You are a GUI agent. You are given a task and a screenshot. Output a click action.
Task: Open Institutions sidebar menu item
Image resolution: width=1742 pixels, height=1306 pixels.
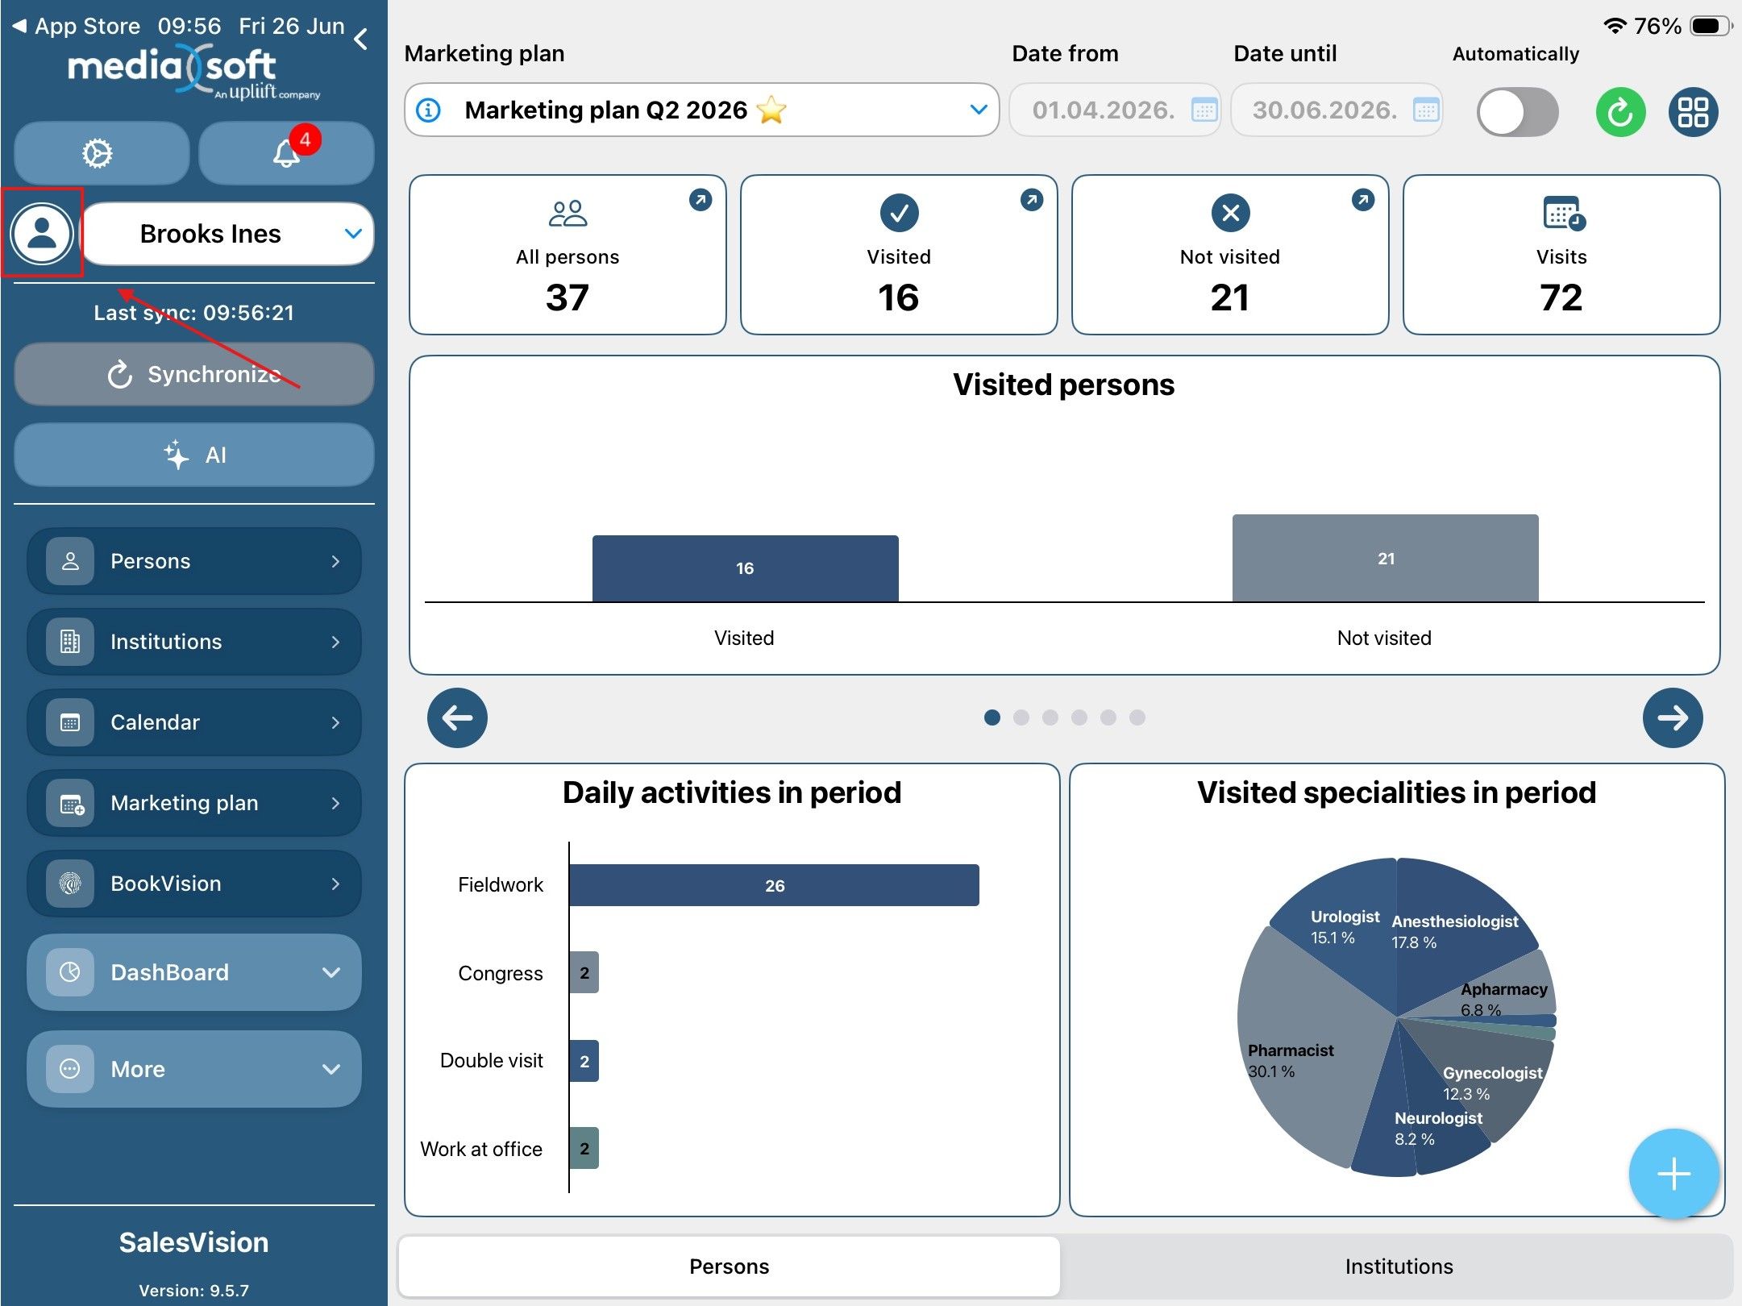coord(194,642)
